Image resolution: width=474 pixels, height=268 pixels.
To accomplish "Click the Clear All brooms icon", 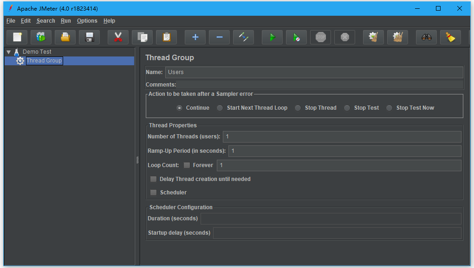I will (397, 37).
